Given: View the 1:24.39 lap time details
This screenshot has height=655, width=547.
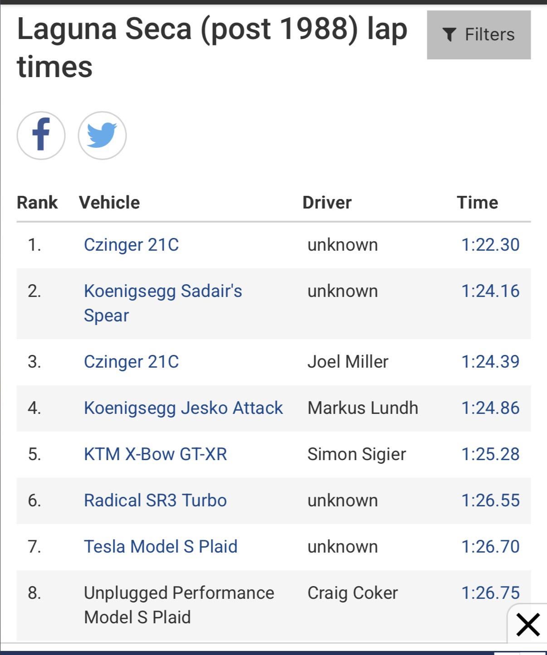Looking at the screenshot, I should (490, 362).
